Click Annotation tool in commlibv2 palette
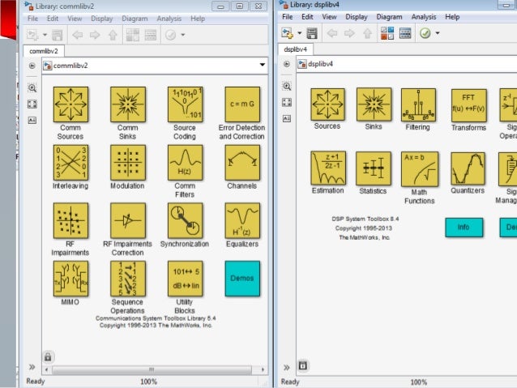Viewport: 517px width, 388px height. (x=32, y=120)
